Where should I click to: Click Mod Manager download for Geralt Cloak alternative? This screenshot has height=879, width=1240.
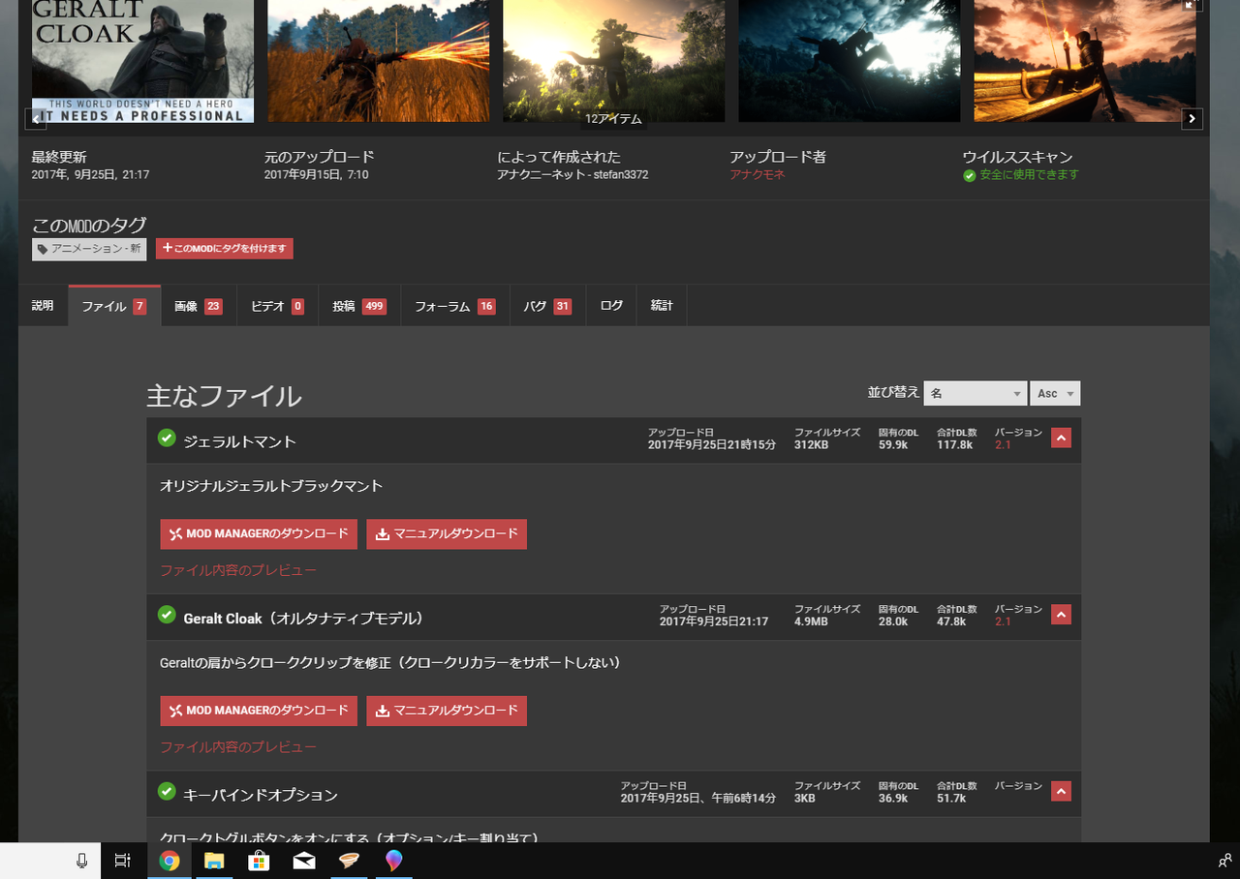259,711
